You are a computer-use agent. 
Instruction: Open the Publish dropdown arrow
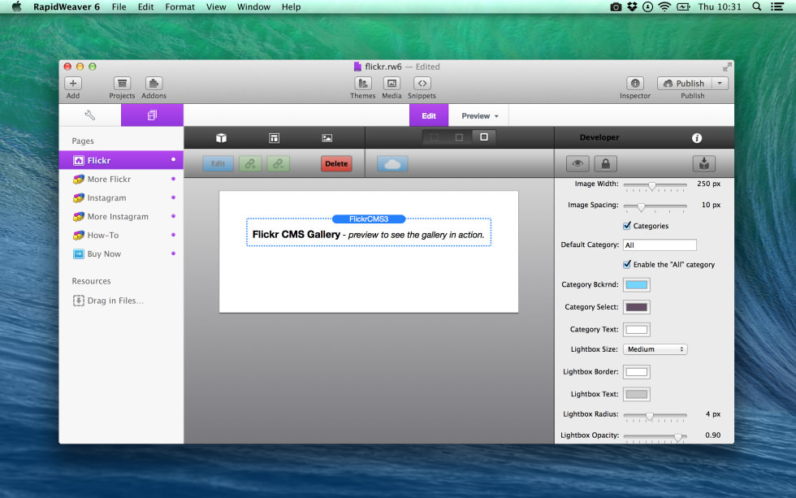720,83
